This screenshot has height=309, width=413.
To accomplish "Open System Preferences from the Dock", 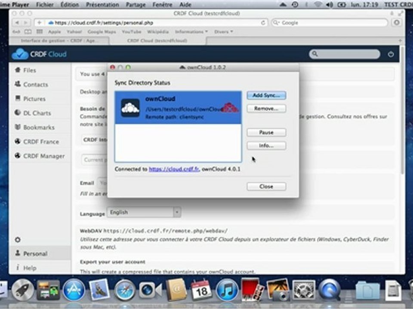I will tap(303, 290).
